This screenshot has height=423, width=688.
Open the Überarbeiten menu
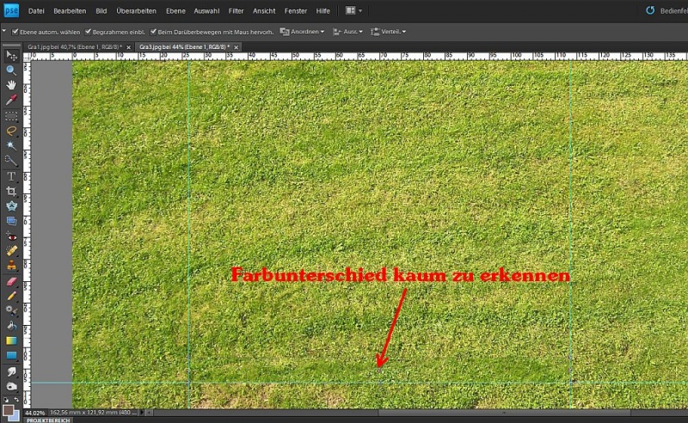(x=136, y=11)
